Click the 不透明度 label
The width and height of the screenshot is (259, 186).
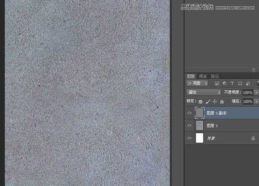click(x=232, y=92)
